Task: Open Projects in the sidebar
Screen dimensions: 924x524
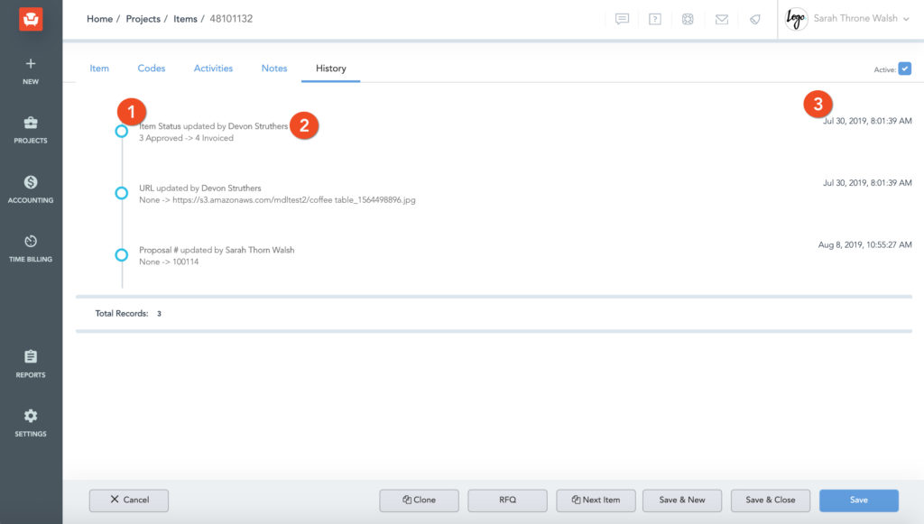Action: point(31,130)
